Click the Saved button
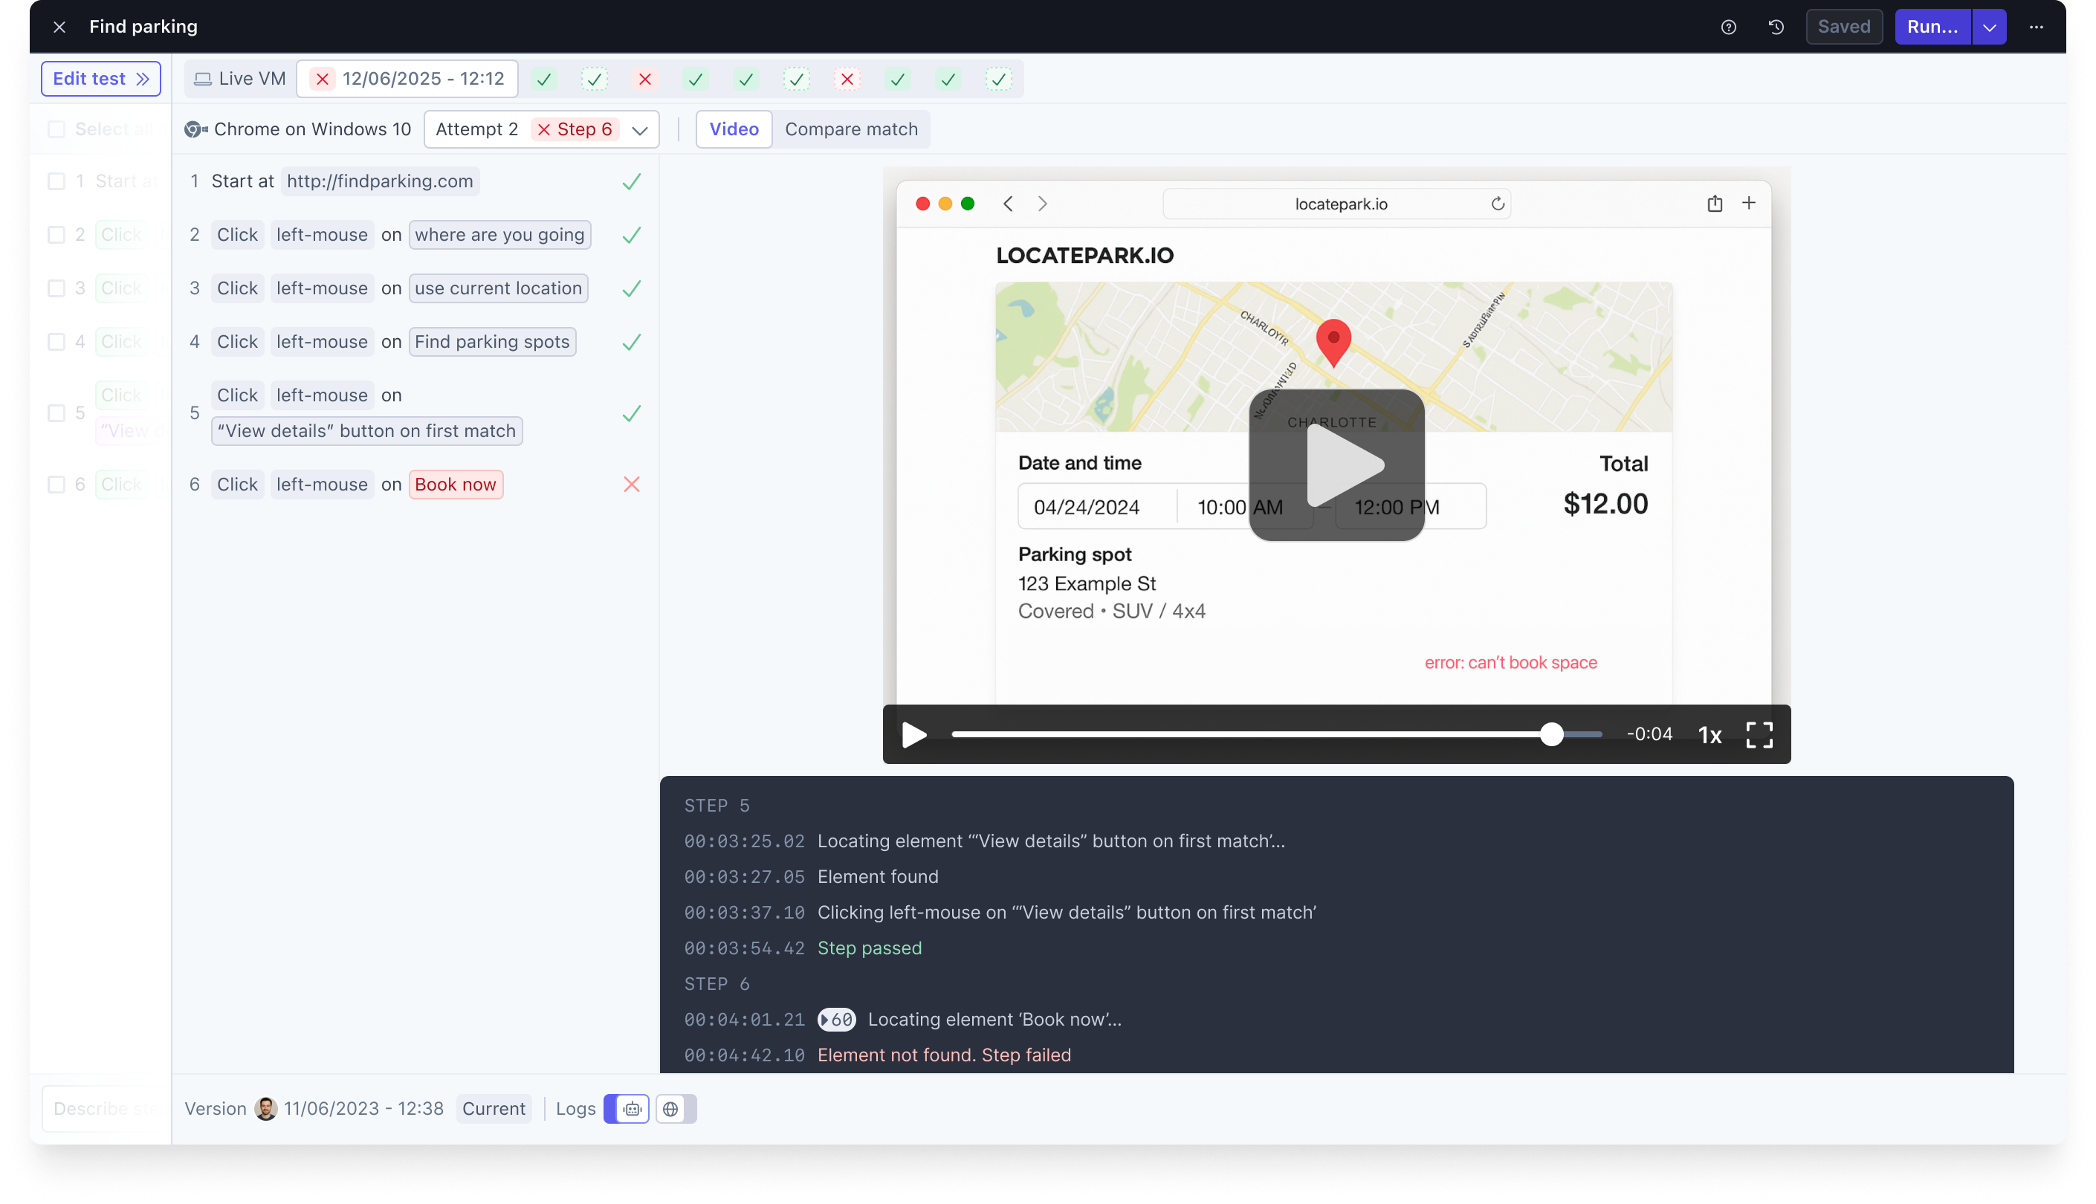Viewport: 2096px width, 1204px height. (x=1843, y=27)
